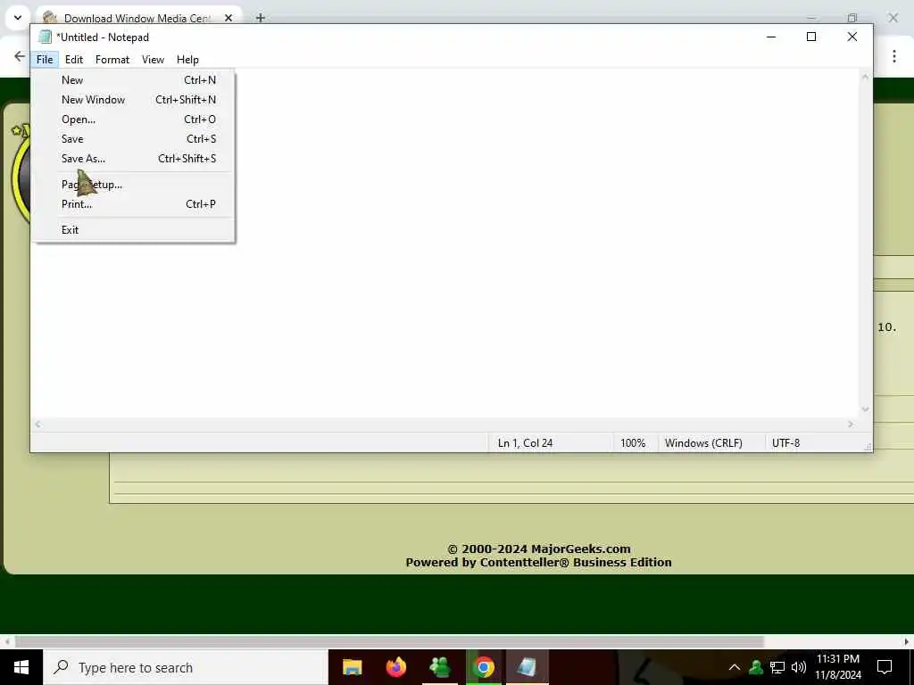The image size is (914, 685).
Task: Click Notepad vertical scrollbar down arrow
Action: 865,409
